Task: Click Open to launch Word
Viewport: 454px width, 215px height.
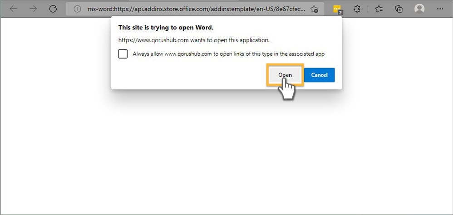Action: [x=285, y=75]
